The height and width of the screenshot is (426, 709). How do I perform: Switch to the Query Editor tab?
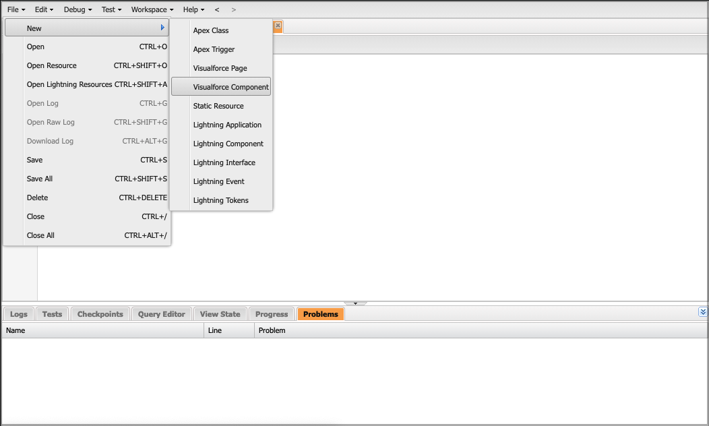(162, 314)
